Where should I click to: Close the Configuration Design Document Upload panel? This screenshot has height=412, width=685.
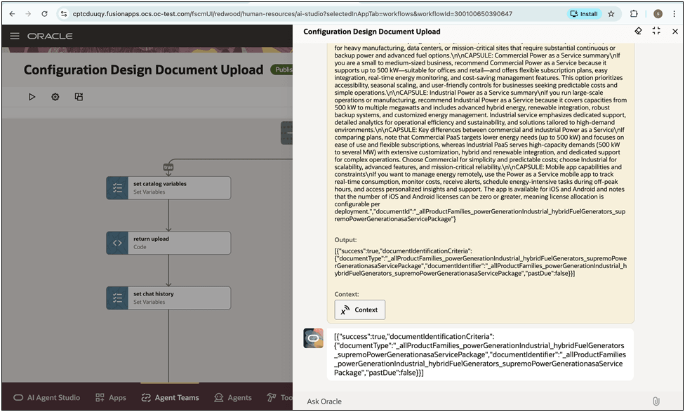pyautogui.click(x=675, y=31)
